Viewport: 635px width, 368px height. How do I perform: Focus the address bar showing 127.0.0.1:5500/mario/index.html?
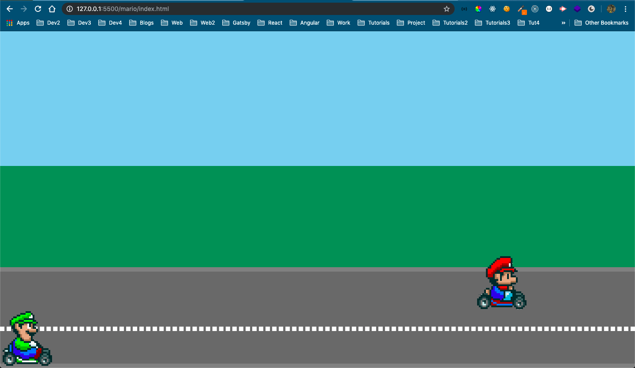tap(258, 9)
